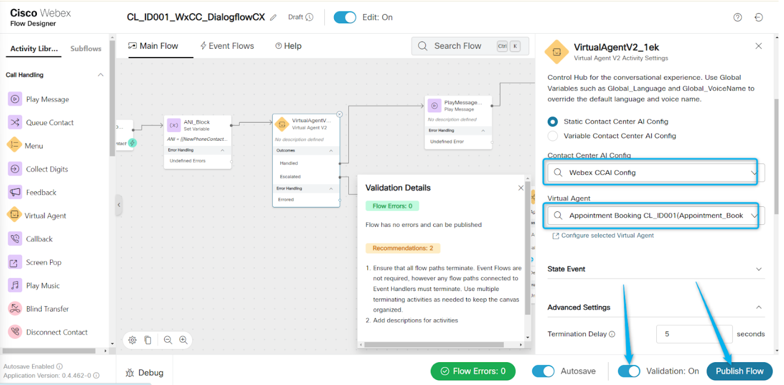The height and width of the screenshot is (385, 784).
Task: Switch to the Event Flows tab
Action: pos(227,46)
